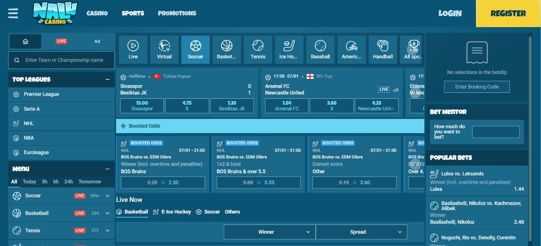541x246 pixels.
Task: Switch to the LIVE sidebar tab
Action: 61,41
